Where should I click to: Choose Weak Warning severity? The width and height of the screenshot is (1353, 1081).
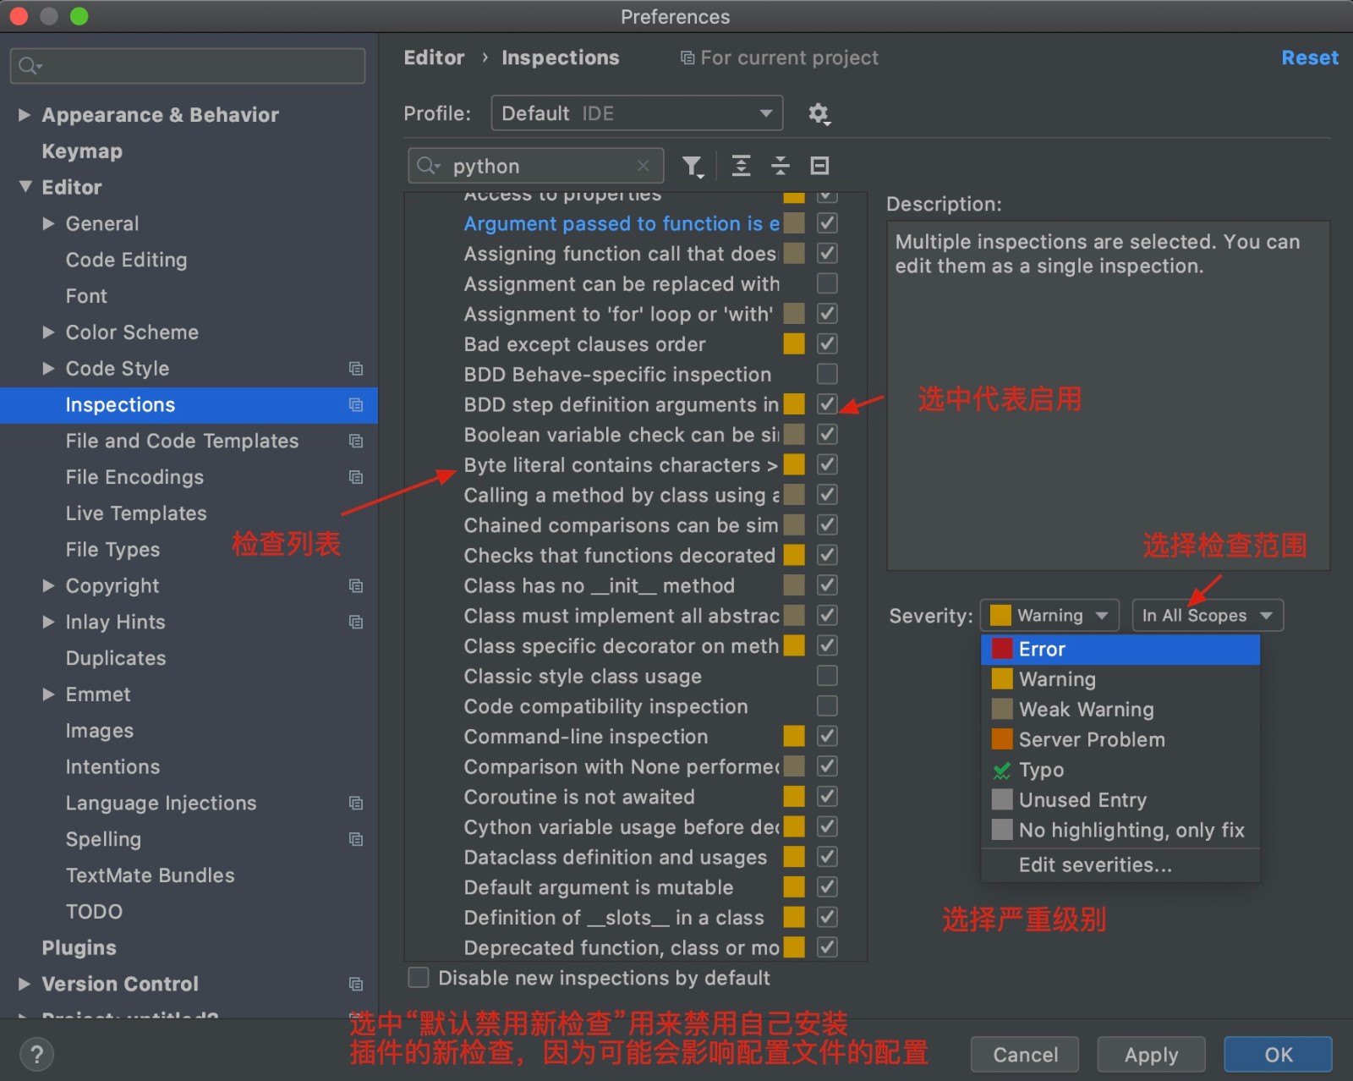pos(1120,709)
